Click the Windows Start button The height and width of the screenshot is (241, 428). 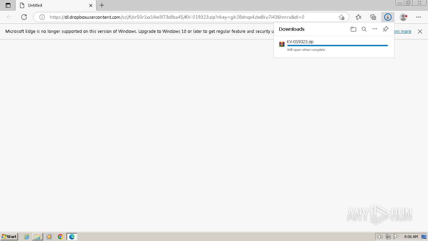[9, 237]
